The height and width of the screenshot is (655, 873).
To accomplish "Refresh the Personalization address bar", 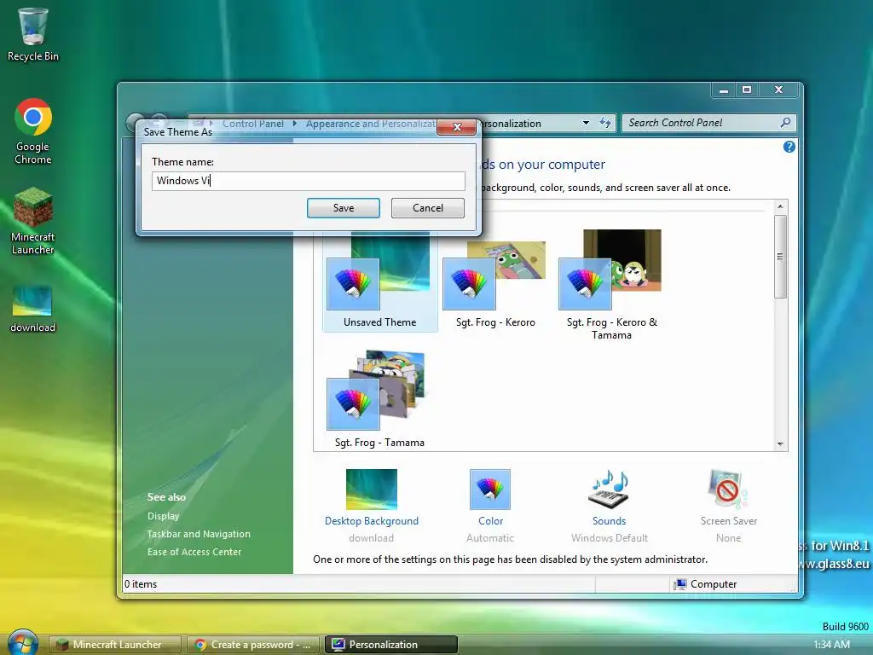I will tap(605, 123).
